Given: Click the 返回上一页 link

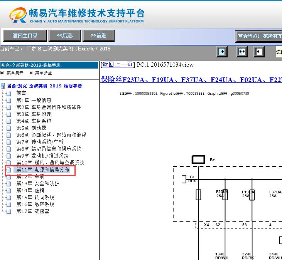Looking at the screenshot, I should tap(118, 64).
